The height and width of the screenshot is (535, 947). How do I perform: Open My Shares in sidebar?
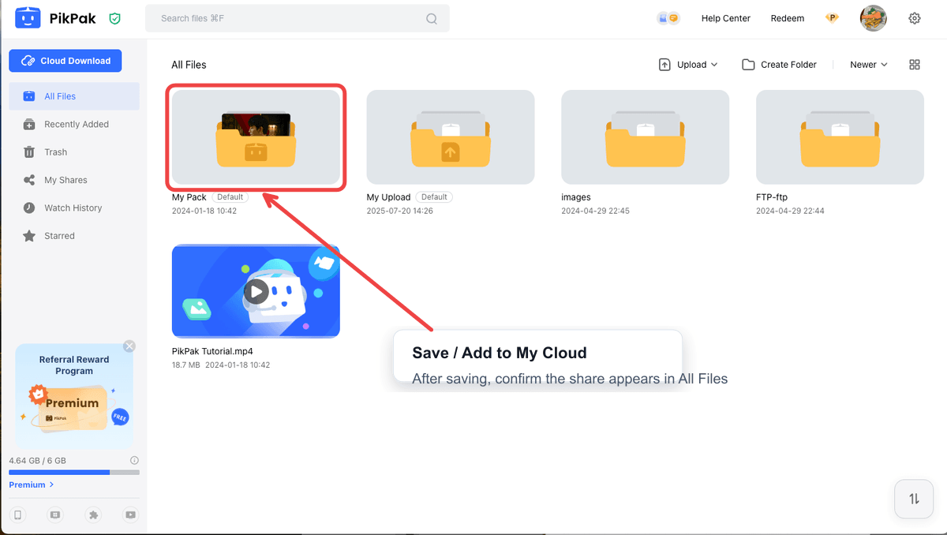[74, 180]
